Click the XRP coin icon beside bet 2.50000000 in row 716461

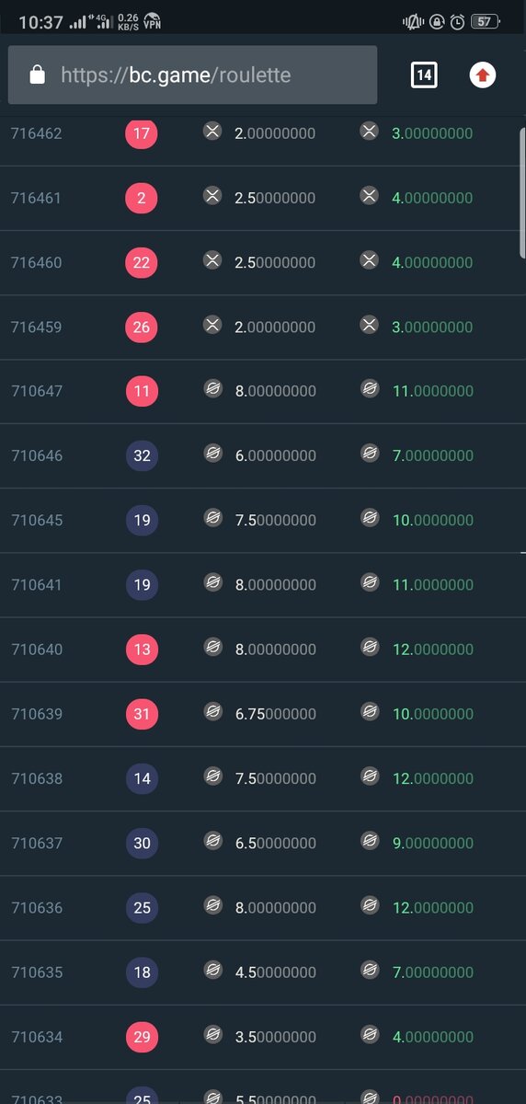pyautogui.click(x=212, y=196)
